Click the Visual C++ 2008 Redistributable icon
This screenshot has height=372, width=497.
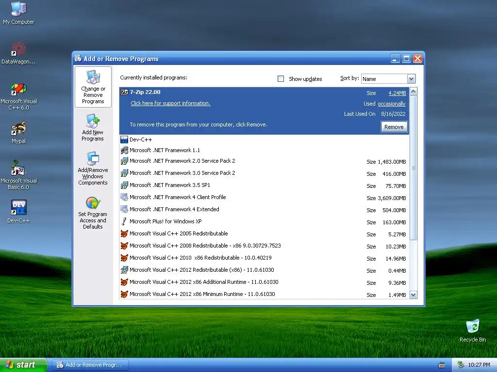[124, 246]
